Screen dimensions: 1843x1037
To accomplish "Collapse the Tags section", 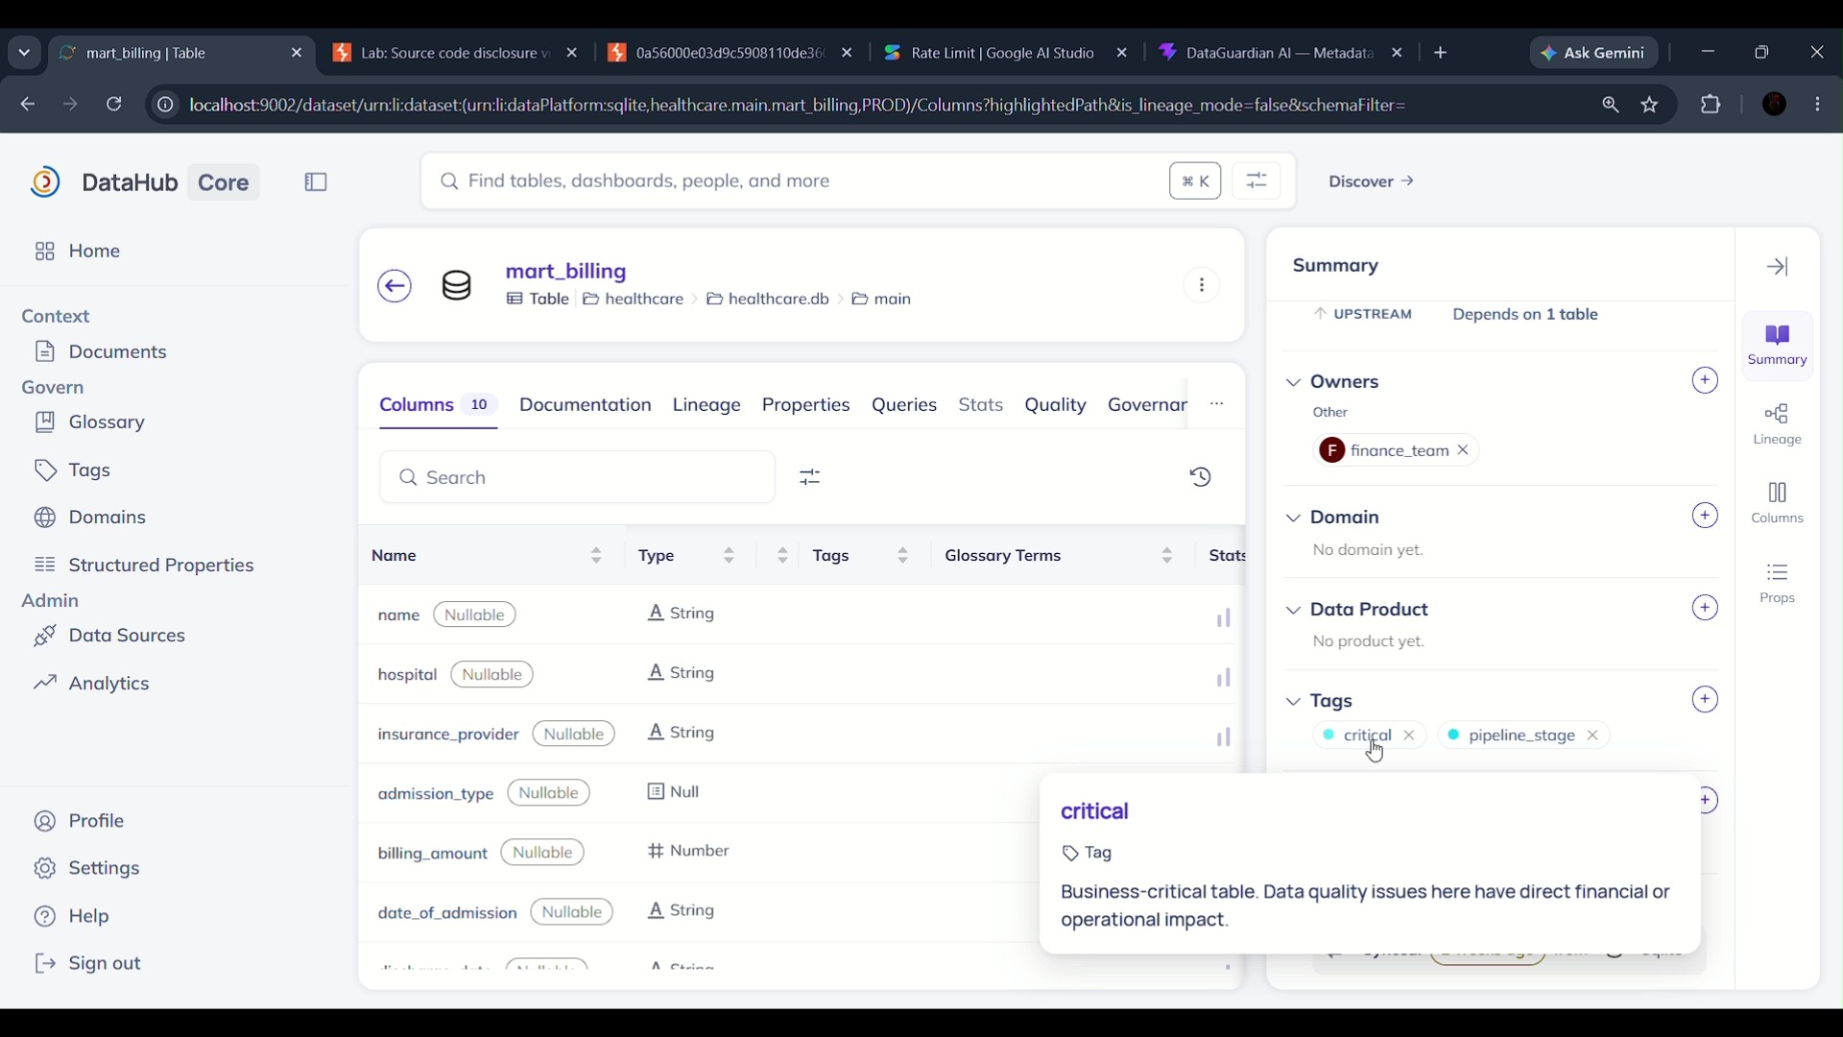I will (1294, 702).
